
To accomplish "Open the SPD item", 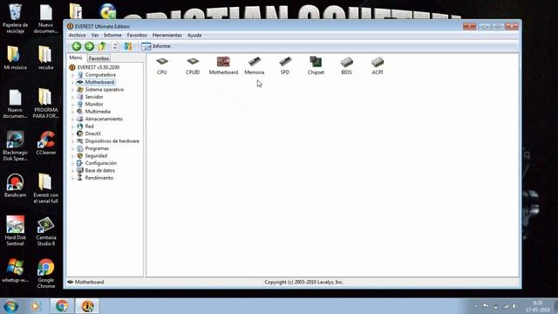I will point(285,65).
